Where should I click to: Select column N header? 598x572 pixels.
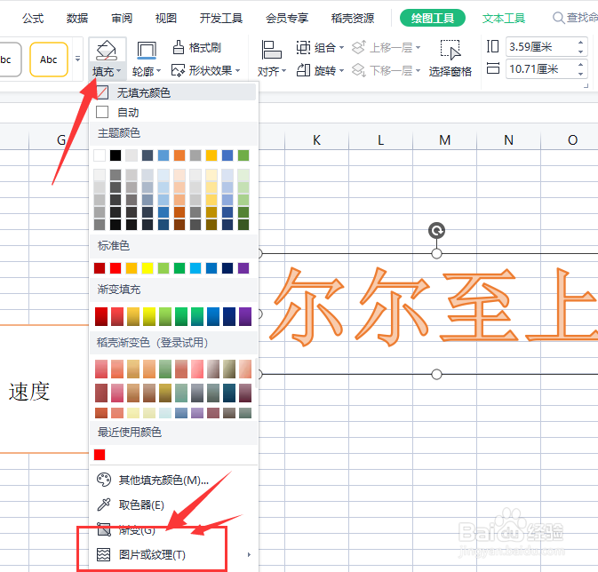pos(509,140)
